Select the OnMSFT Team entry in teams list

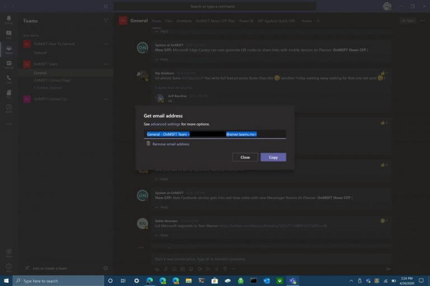(45, 64)
